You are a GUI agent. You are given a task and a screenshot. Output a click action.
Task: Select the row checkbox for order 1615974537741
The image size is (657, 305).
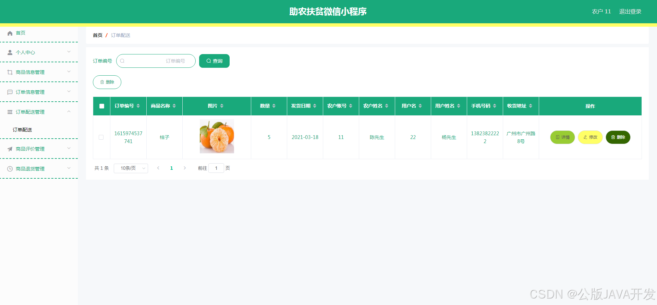(101, 137)
